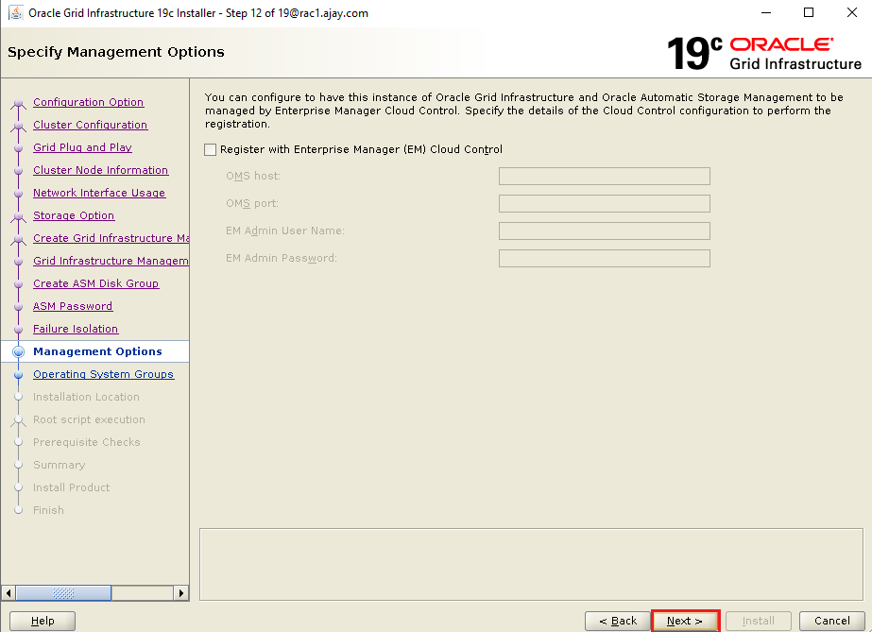Focus the OMS port field
Viewport: 872px width, 632px height.
(x=605, y=203)
